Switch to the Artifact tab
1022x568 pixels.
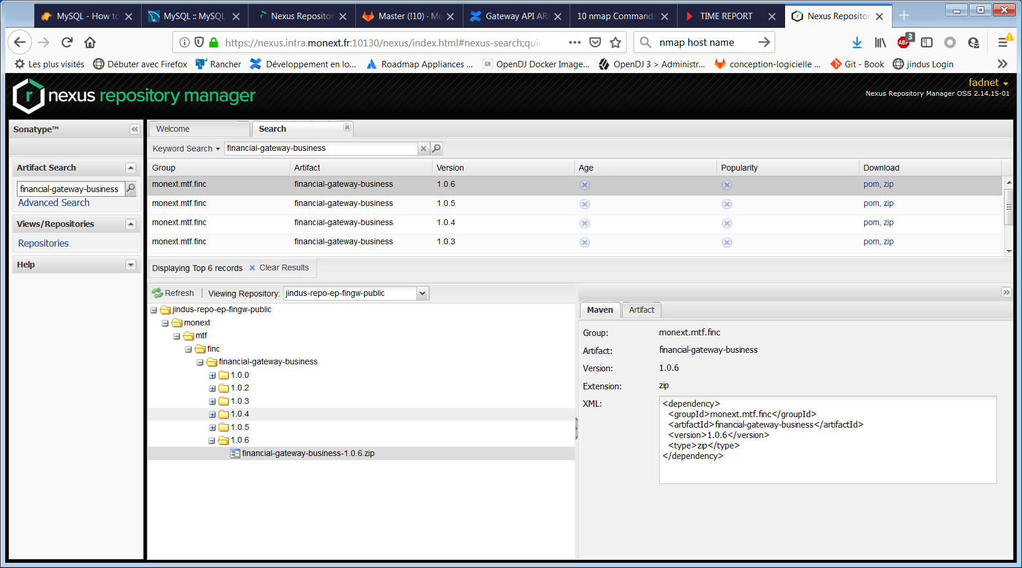coord(641,310)
